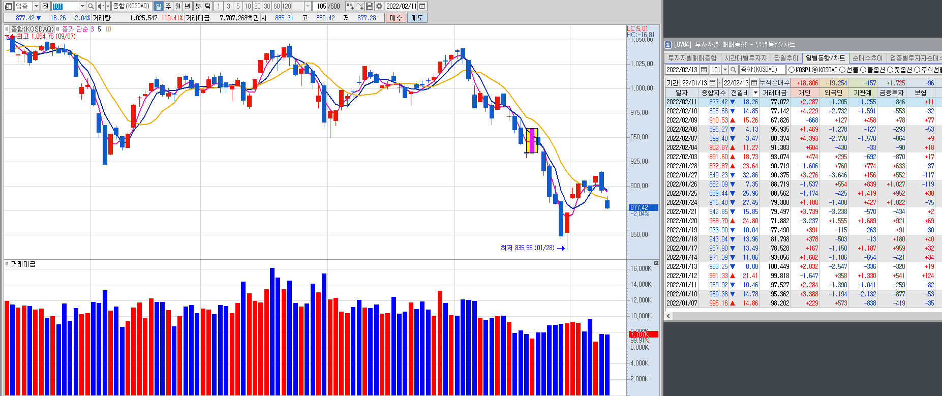The height and width of the screenshot is (396, 942).
Task: Click the window number 1 icon in investor title
Action: click(668, 44)
